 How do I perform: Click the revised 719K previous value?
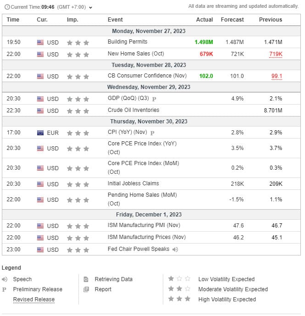click(275, 54)
